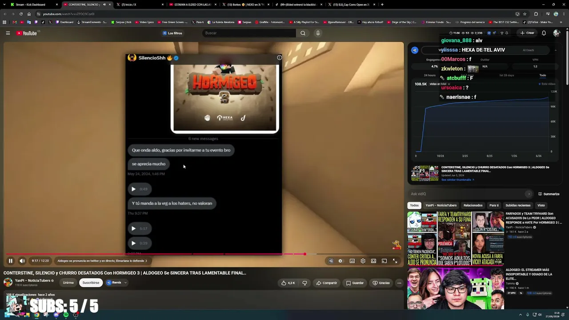Image resolution: width=569 pixels, height=320 pixels.
Task: Enter fullscreen mode
Action: coord(395,261)
